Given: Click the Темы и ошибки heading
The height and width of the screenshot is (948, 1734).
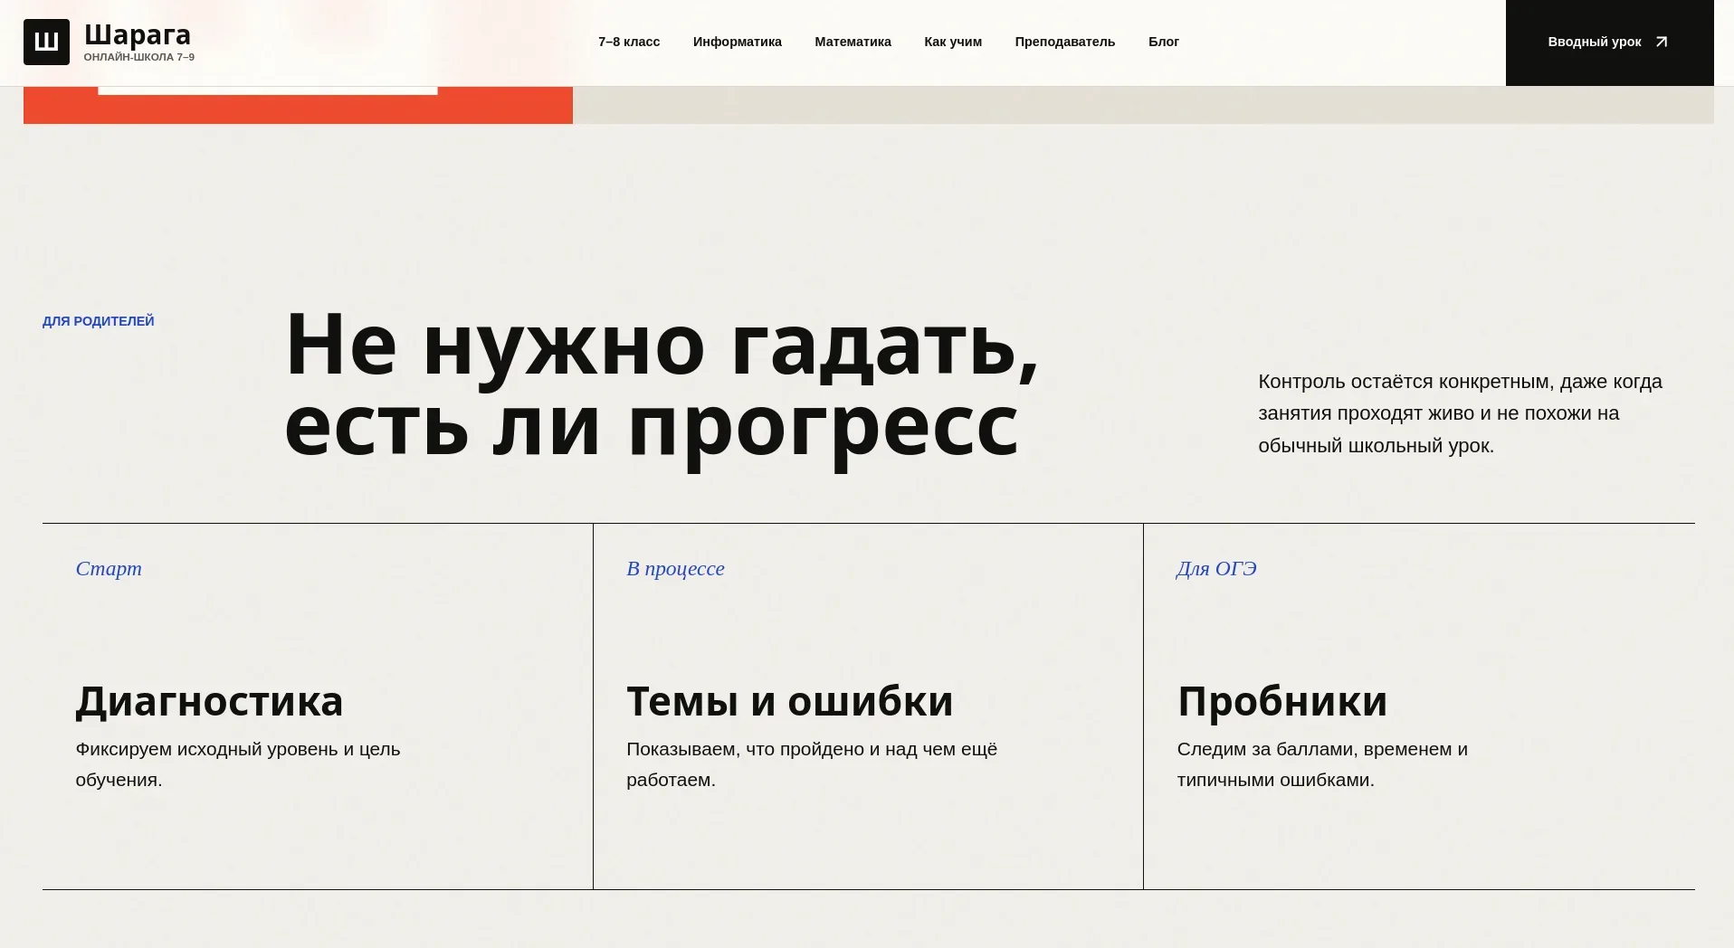Looking at the screenshot, I should [x=790, y=701].
